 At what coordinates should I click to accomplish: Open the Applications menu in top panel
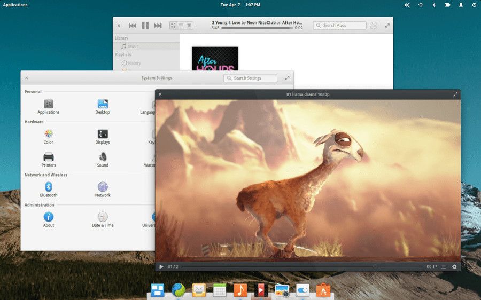(x=15, y=5)
